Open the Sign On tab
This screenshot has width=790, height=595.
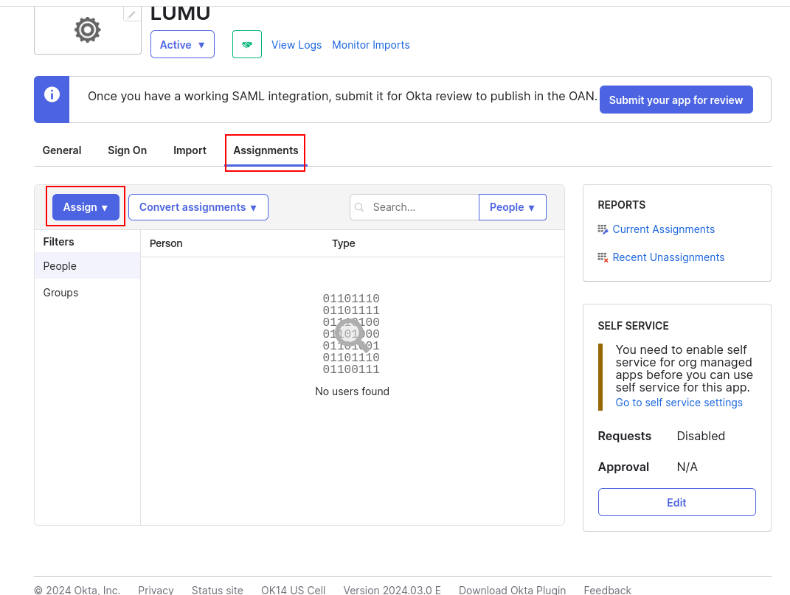click(127, 150)
